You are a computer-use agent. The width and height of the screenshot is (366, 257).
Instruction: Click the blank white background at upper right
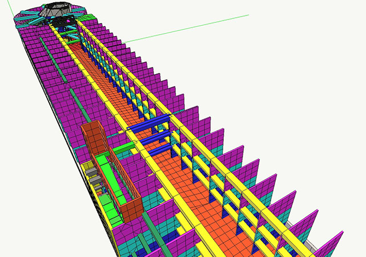point(308,57)
